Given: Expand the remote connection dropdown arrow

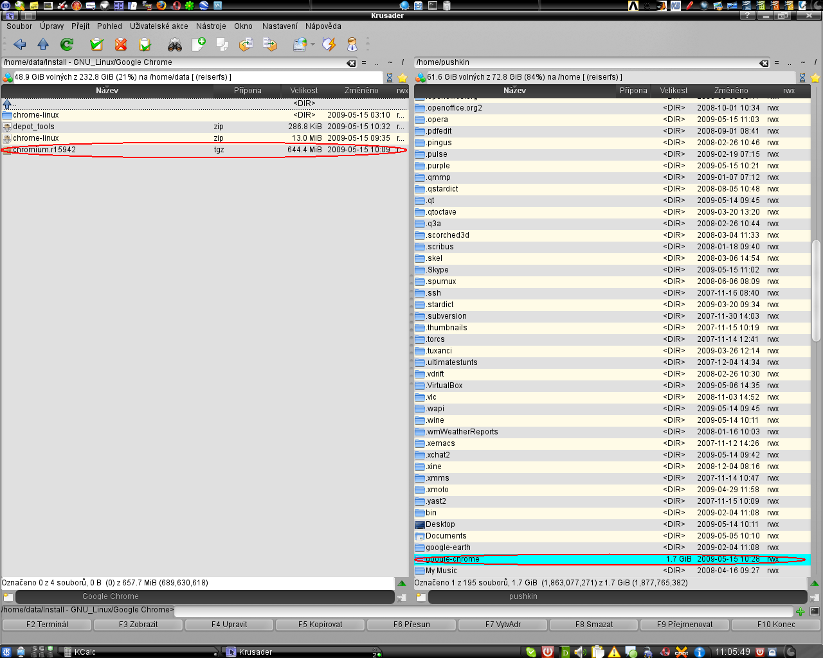Looking at the screenshot, I should point(312,44).
